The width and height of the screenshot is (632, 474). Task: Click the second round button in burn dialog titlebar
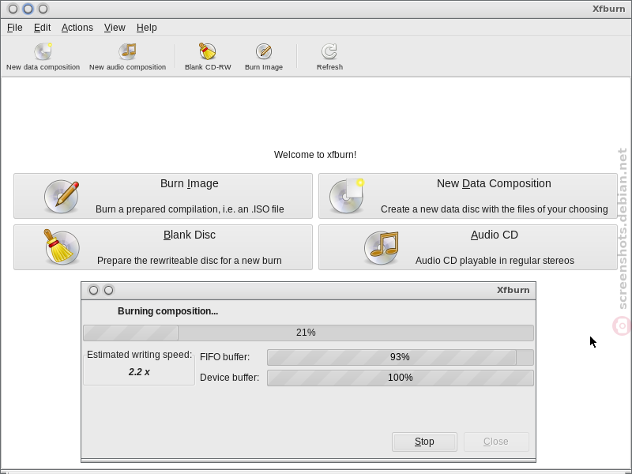(x=108, y=290)
